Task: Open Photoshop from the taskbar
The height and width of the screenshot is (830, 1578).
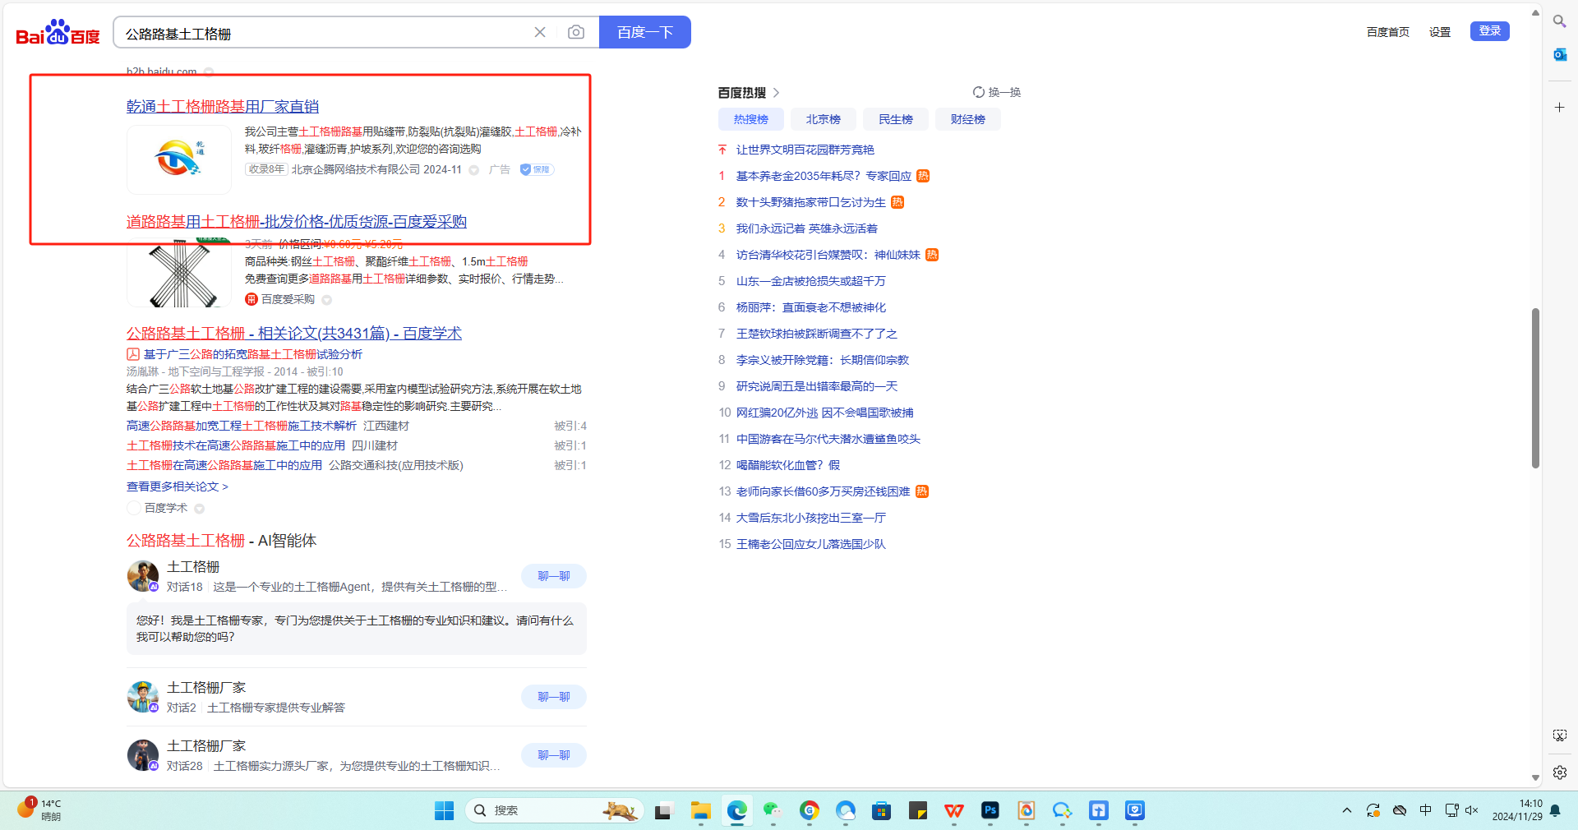Action: tap(990, 810)
